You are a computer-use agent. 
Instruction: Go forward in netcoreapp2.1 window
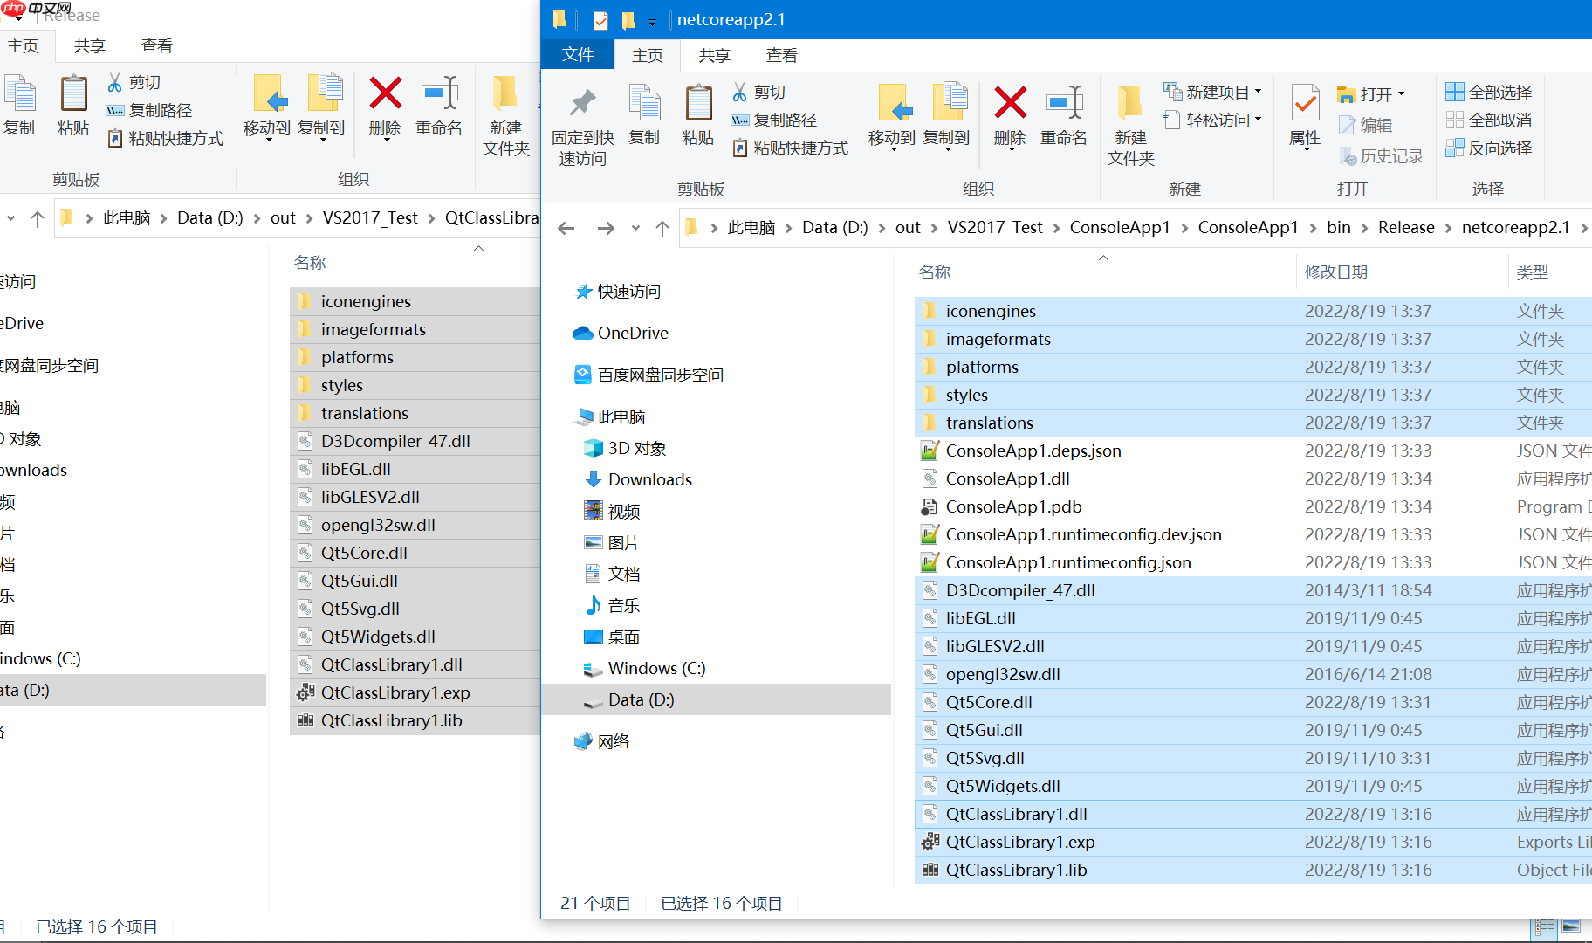point(605,228)
